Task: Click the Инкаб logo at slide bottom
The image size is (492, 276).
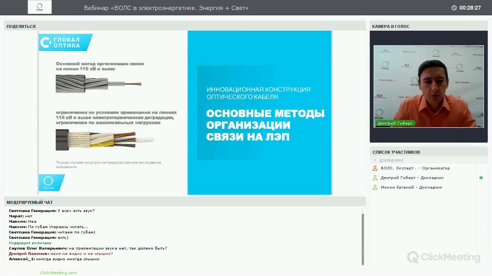Action: coord(51,182)
